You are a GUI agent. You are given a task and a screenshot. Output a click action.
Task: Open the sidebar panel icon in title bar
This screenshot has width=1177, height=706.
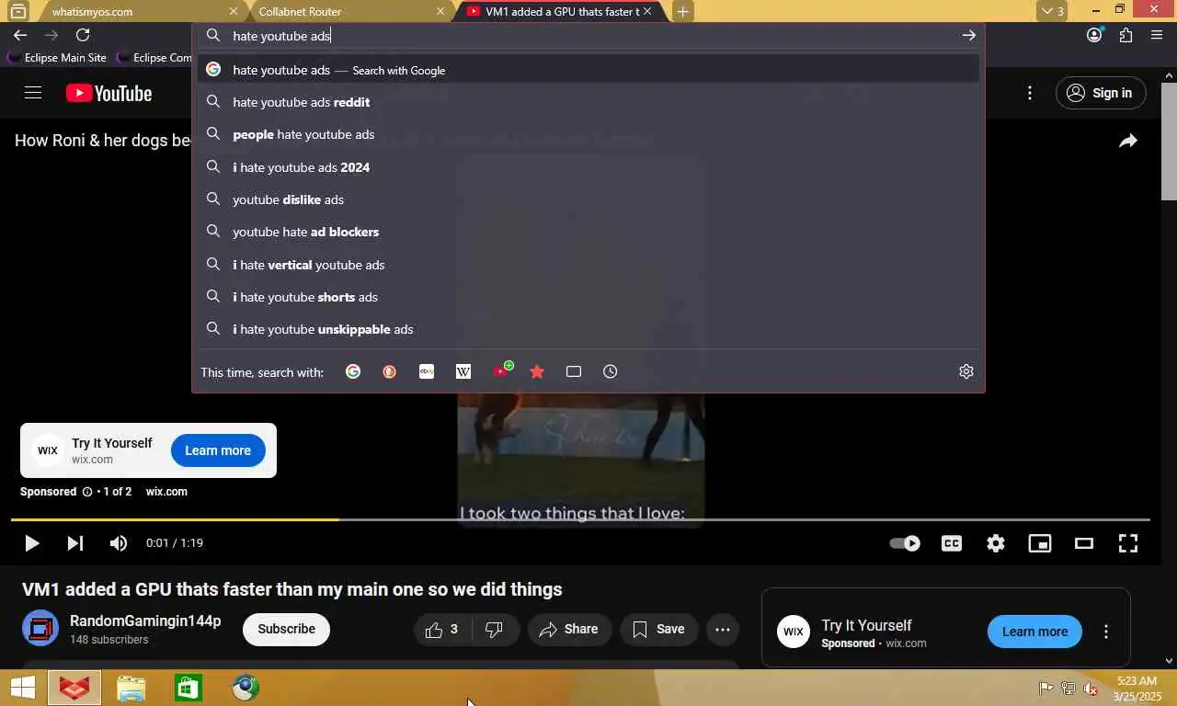17,11
